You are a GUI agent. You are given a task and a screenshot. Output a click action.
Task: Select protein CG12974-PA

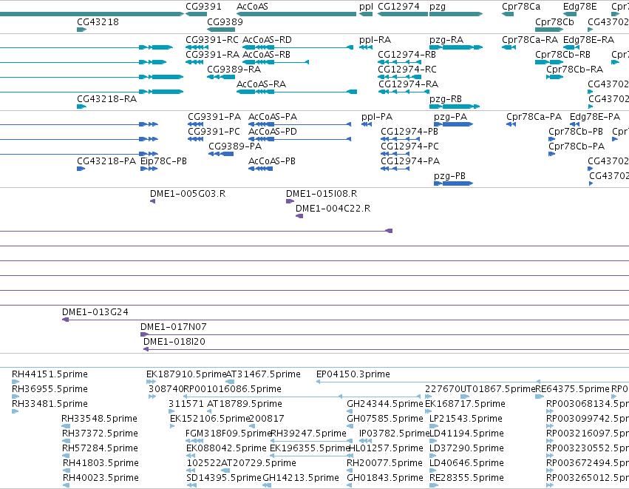pos(410,161)
